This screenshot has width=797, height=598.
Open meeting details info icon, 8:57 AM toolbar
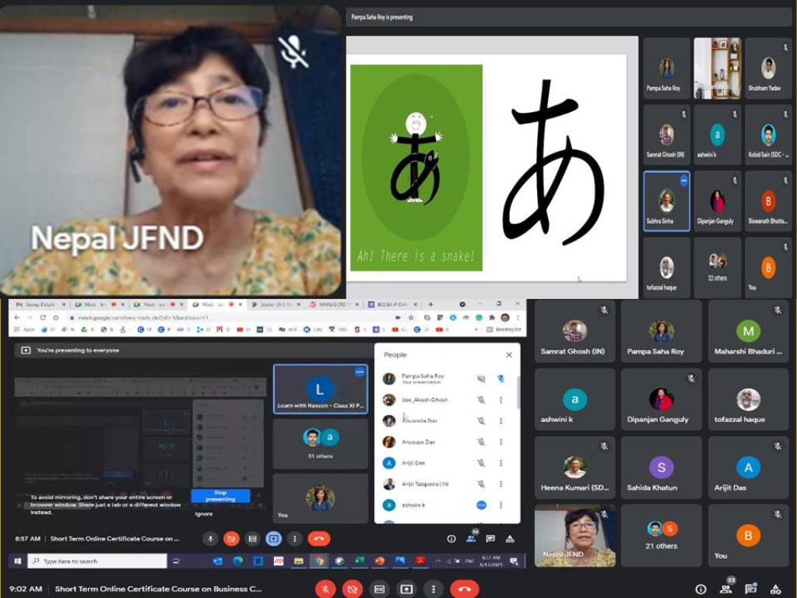pyautogui.click(x=451, y=539)
